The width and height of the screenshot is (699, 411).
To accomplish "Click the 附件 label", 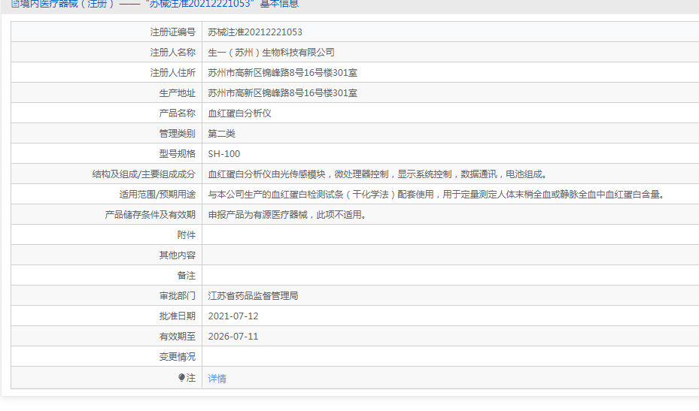I will pyautogui.click(x=187, y=234).
